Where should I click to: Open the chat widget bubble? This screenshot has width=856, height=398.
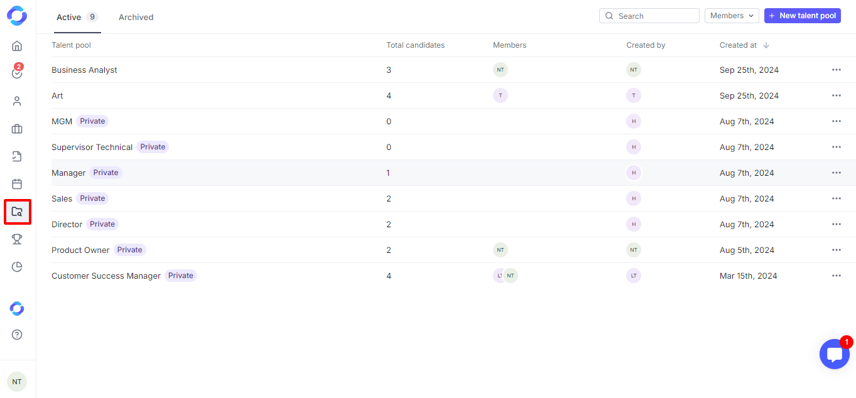click(x=834, y=355)
